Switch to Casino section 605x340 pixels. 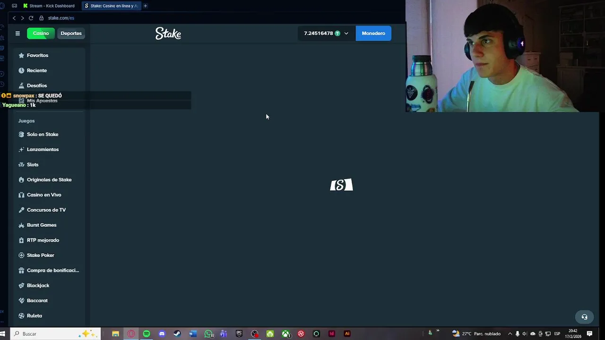point(41,34)
